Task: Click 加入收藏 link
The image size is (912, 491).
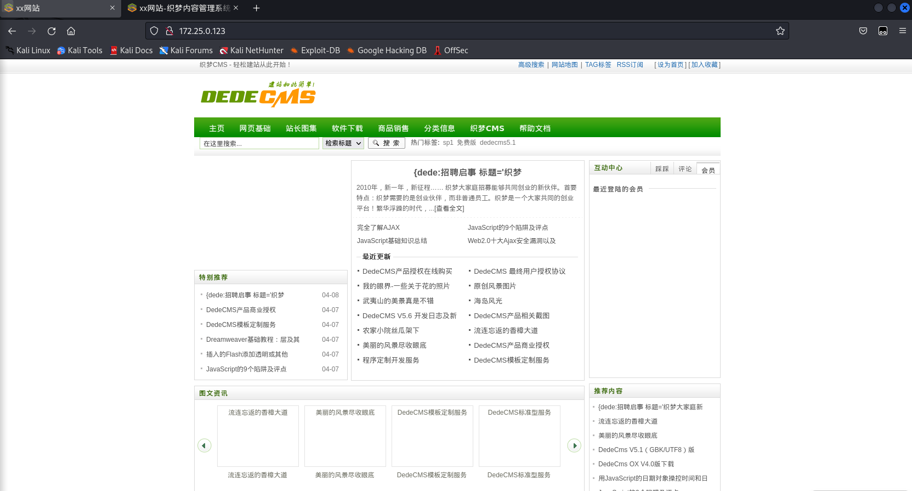Action: pyautogui.click(x=704, y=65)
